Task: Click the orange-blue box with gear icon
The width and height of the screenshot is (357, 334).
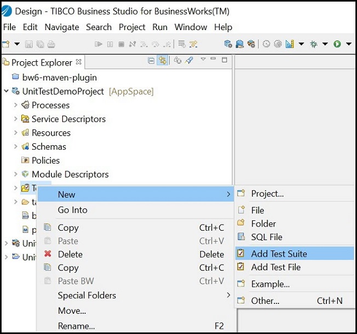Action: pos(251,44)
